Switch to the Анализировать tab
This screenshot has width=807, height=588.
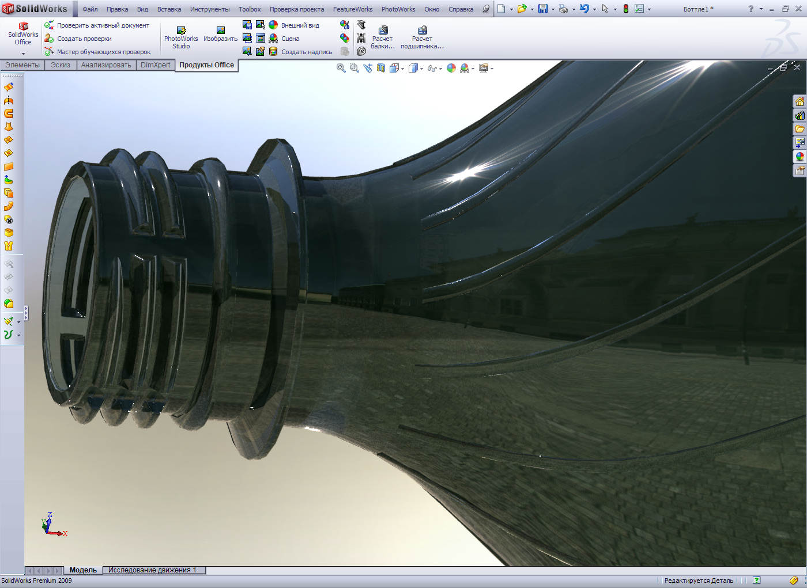pyautogui.click(x=106, y=65)
